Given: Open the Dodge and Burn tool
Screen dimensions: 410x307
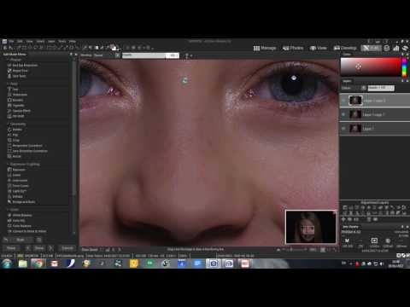Looking at the screenshot, I should click(x=21, y=202).
